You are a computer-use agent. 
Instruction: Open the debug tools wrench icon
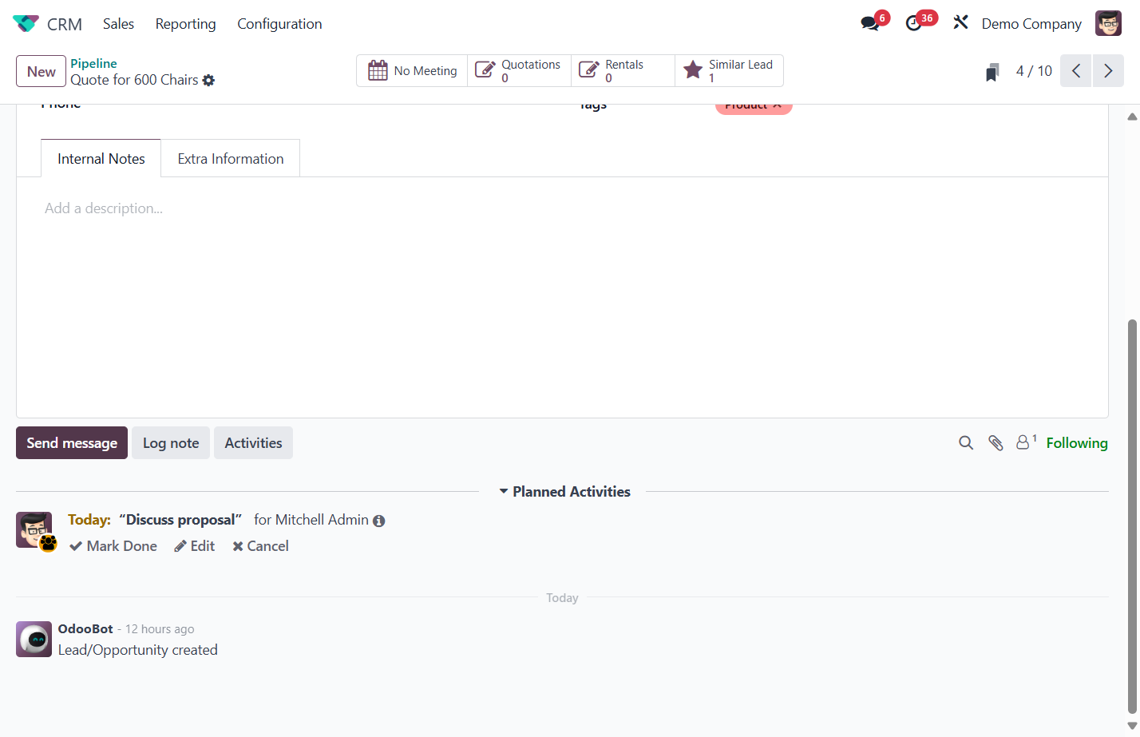[960, 22]
